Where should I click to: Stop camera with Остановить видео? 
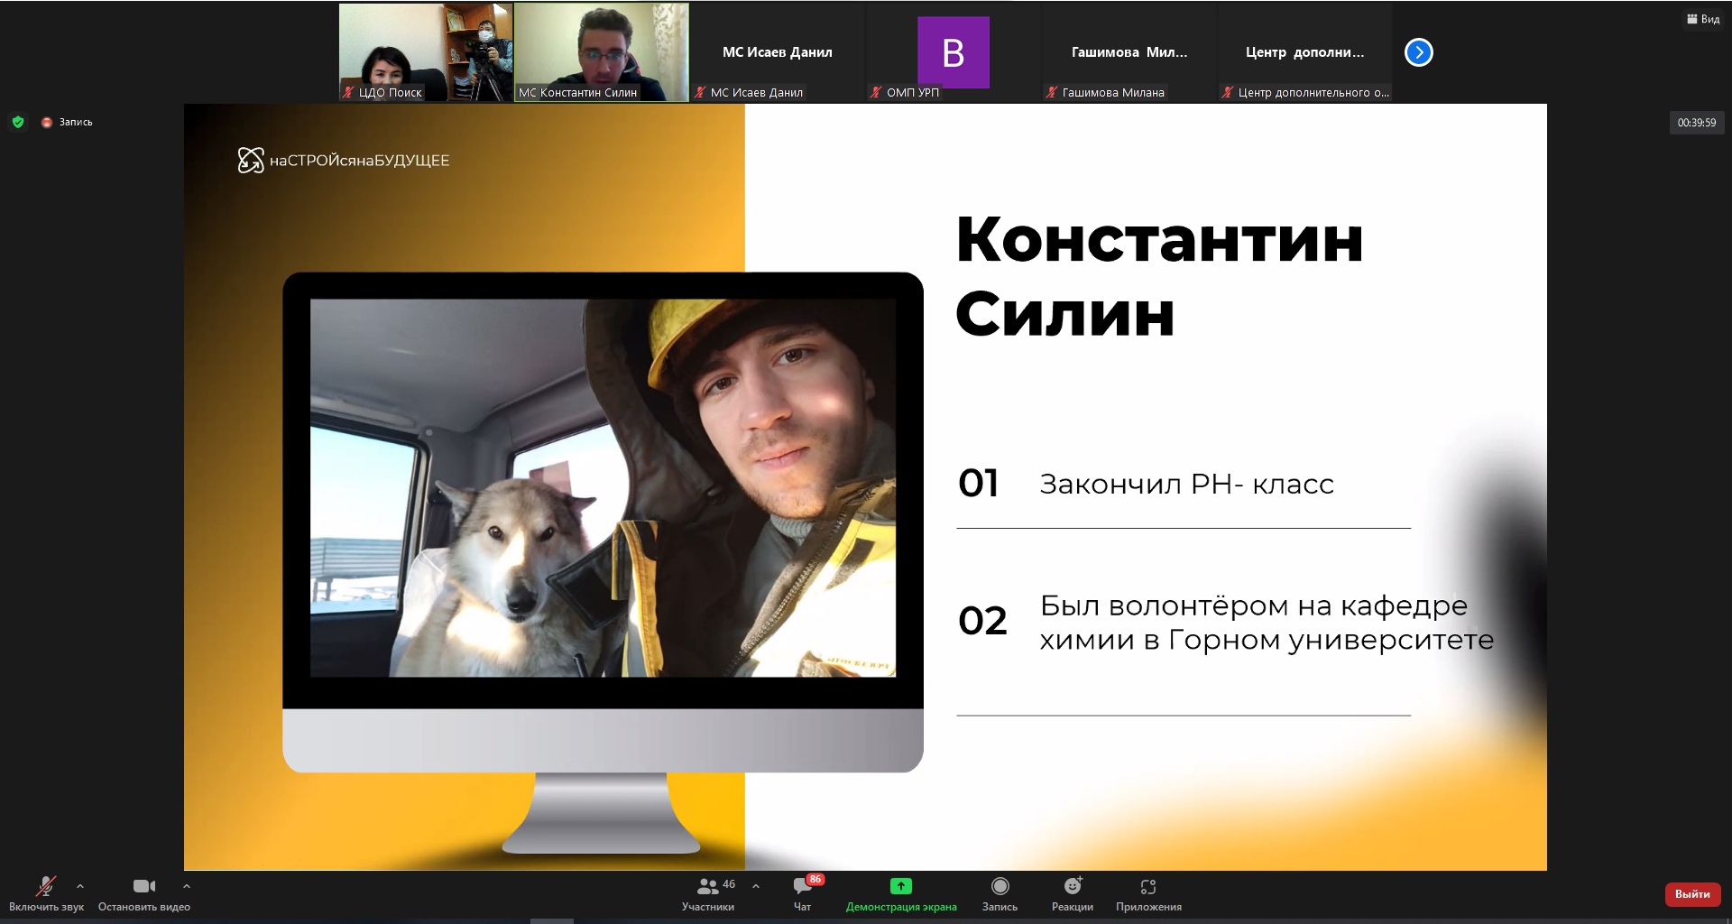coord(144,893)
